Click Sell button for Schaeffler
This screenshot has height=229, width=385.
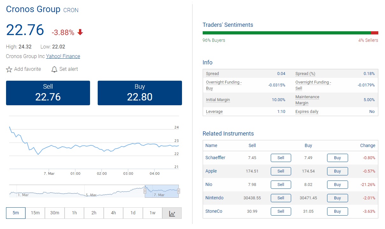point(281,158)
